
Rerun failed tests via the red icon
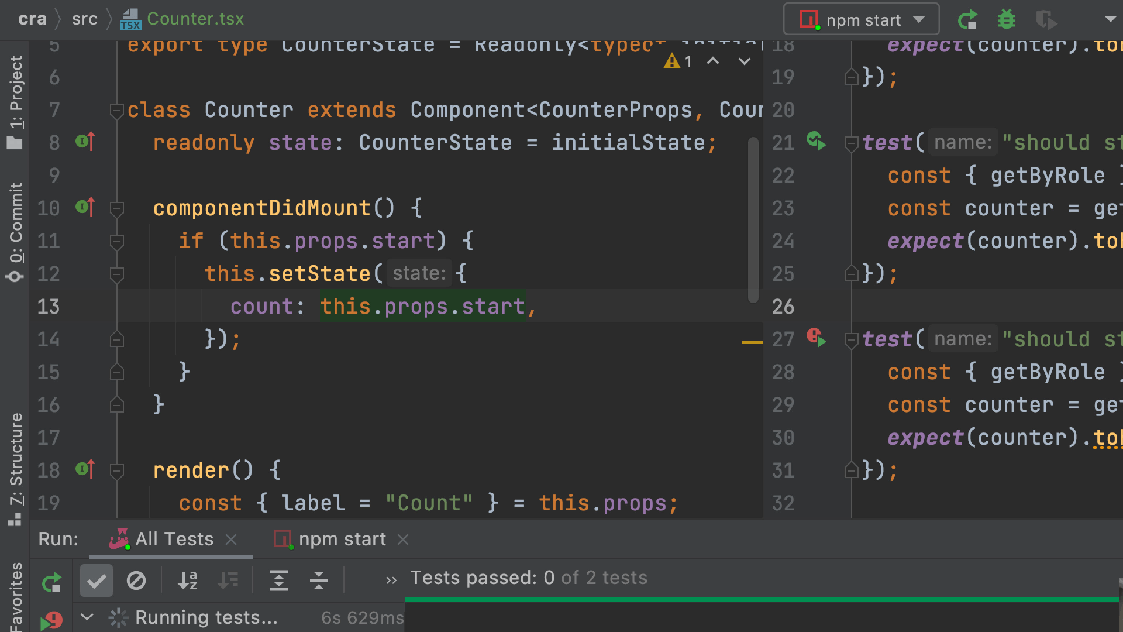click(51, 620)
